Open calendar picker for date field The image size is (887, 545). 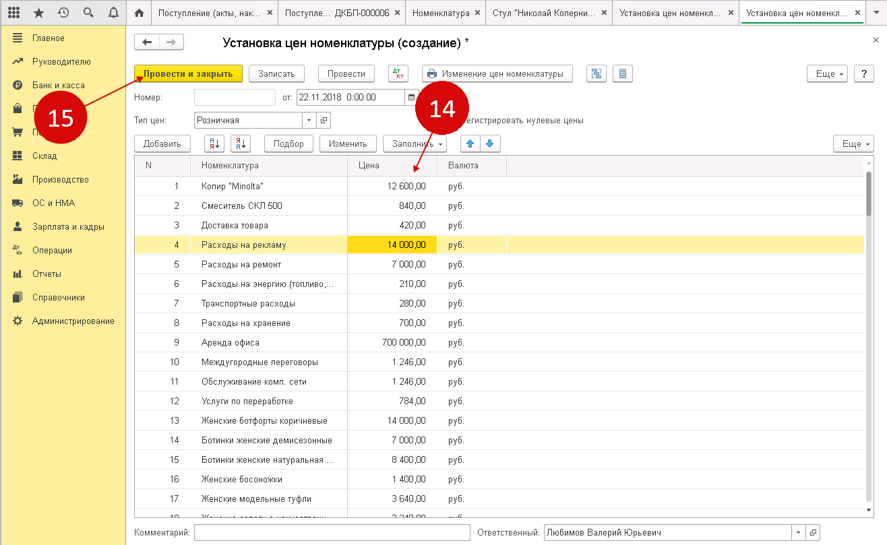pyautogui.click(x=411, y=97)
